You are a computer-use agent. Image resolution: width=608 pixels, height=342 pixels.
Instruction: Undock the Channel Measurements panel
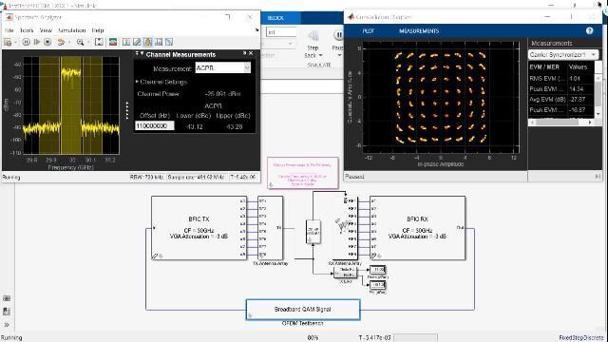point(245,53)
